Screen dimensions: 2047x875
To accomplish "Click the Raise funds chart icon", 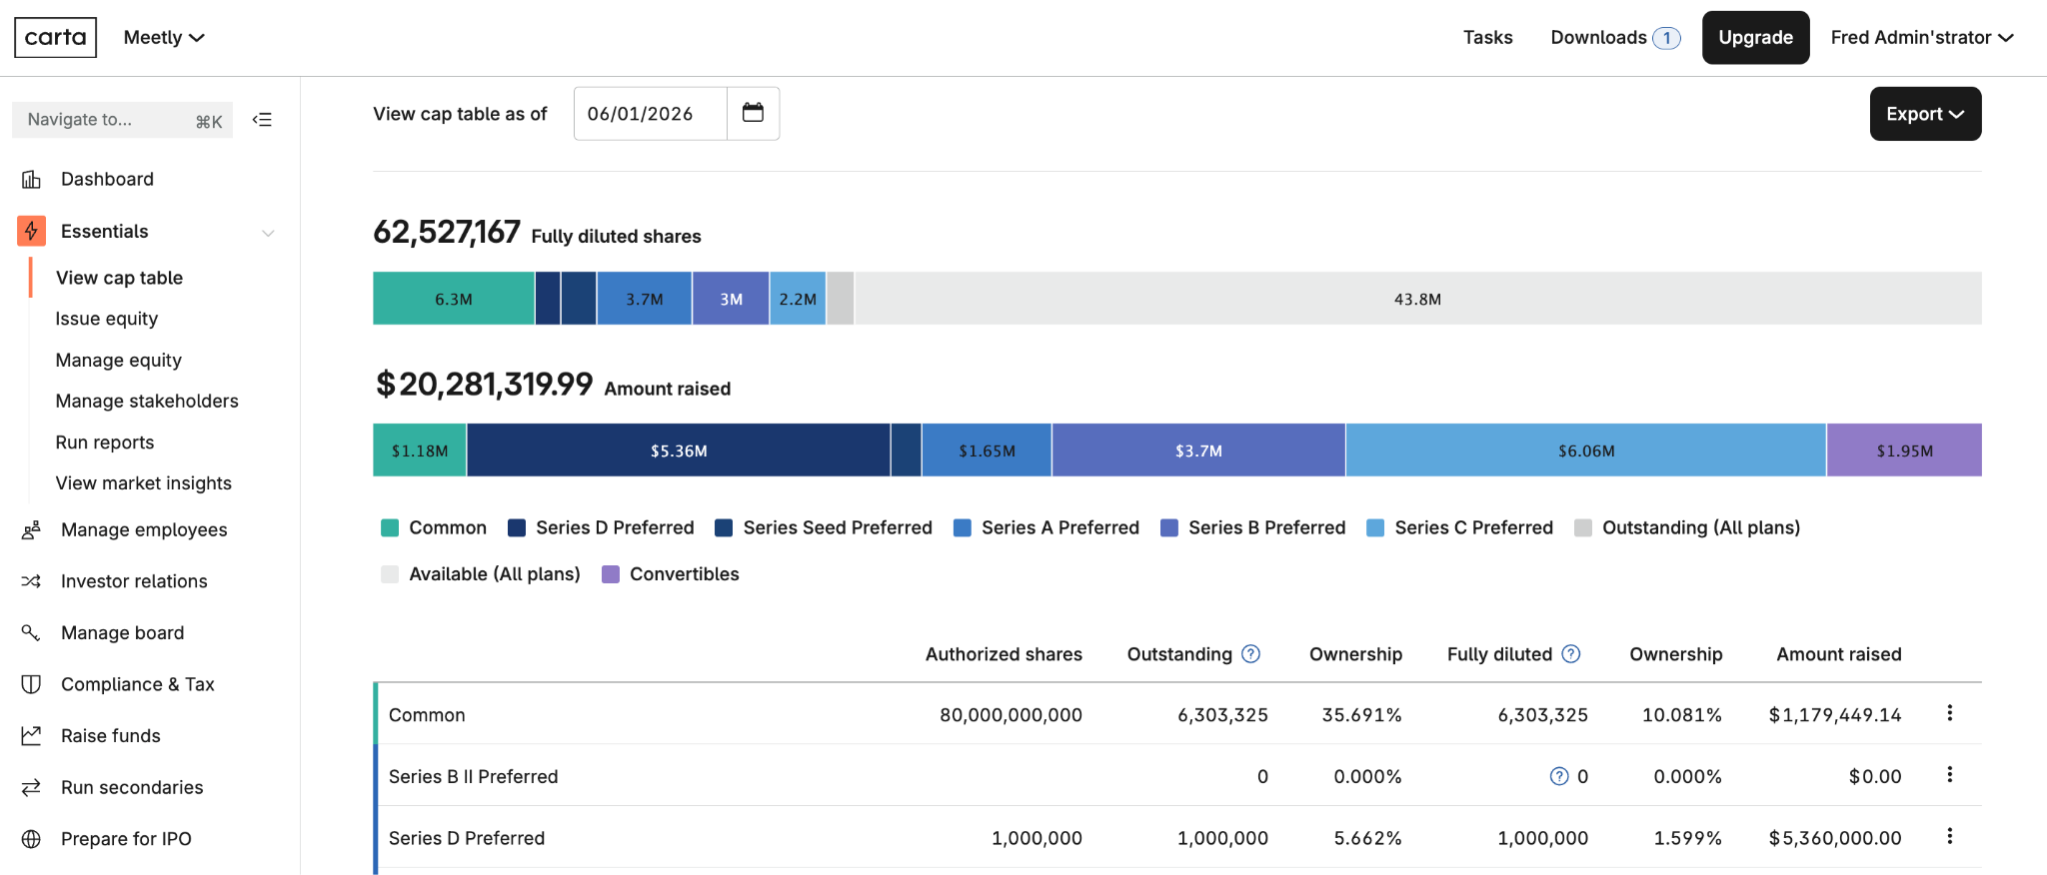I will pos(31,735).
